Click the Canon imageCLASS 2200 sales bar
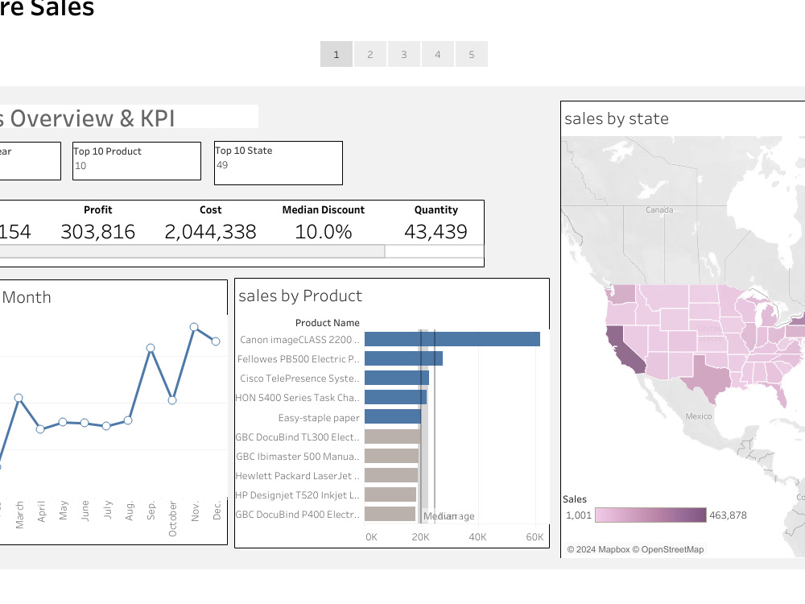Screen dimensions: 805x604 coord(452,339)
